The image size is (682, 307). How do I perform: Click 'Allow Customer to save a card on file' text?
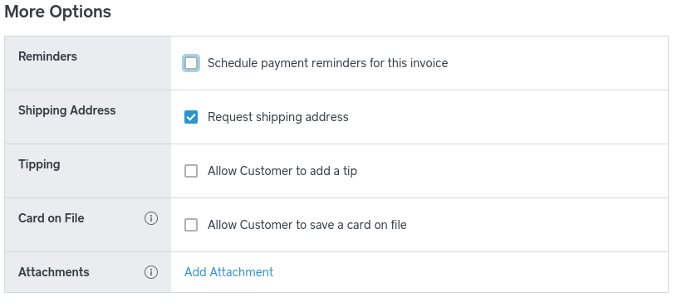[307, 225]
